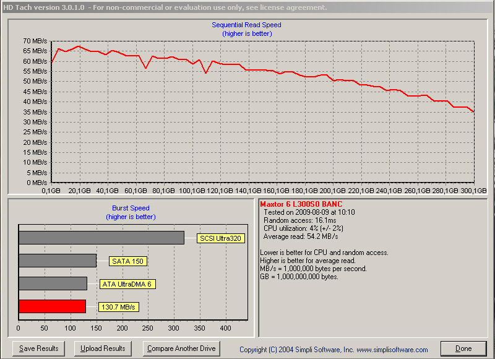Screen dimensions: 495x359
Task: Click the 400 tick label on burst axis
Action: point(225,329)
